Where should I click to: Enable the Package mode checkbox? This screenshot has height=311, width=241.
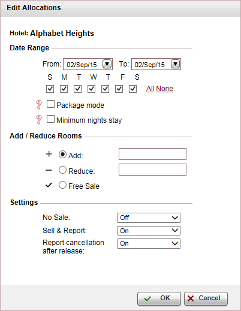50,104
